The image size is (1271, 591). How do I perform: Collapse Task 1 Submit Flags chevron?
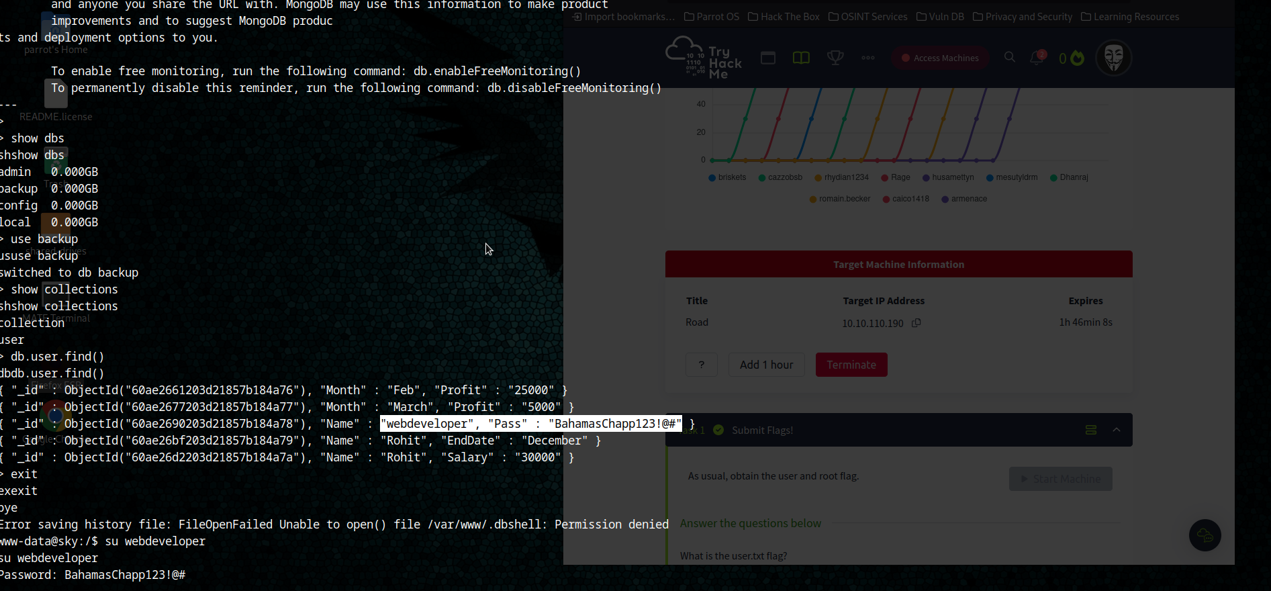[x=1117, y=430]
